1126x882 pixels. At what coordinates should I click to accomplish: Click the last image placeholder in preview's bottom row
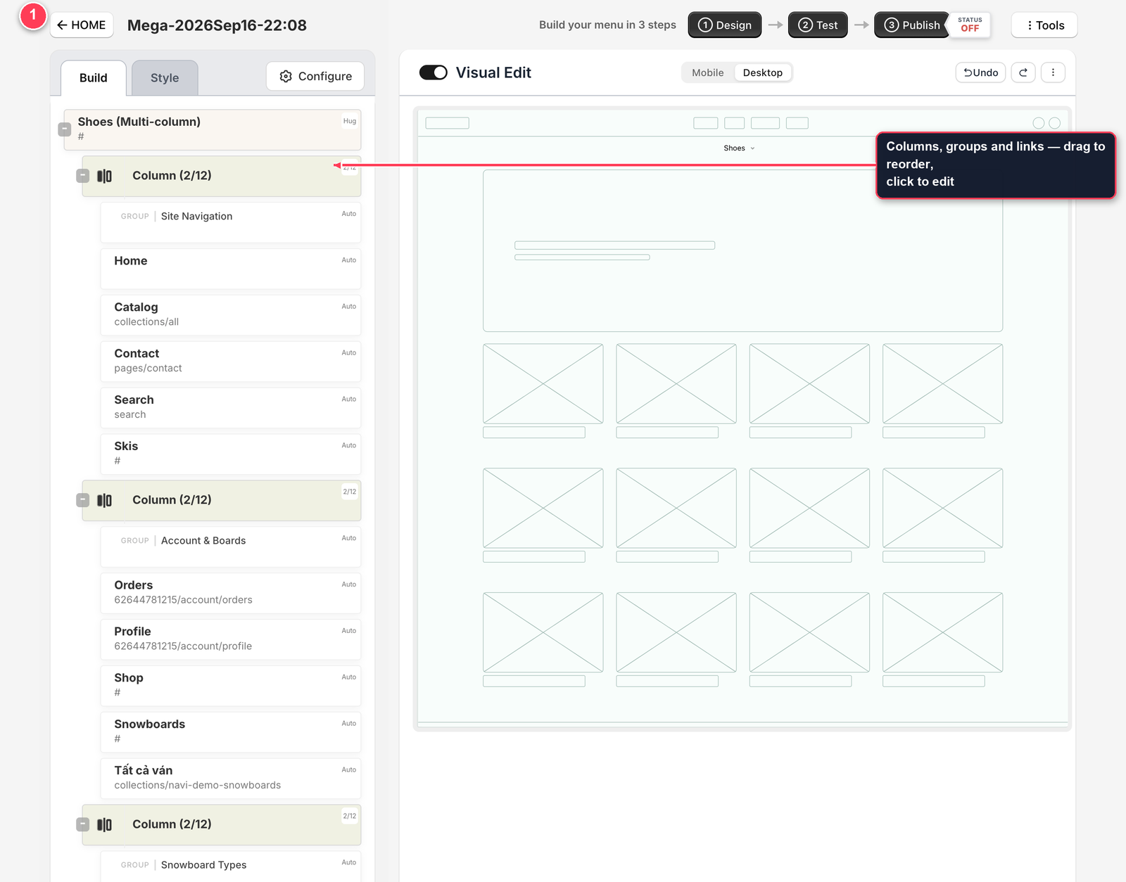click(942, 632)
